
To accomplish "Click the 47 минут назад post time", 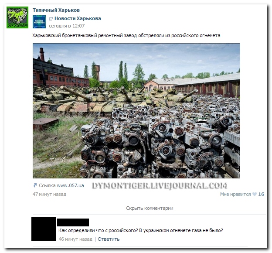I will coord(49,194).
